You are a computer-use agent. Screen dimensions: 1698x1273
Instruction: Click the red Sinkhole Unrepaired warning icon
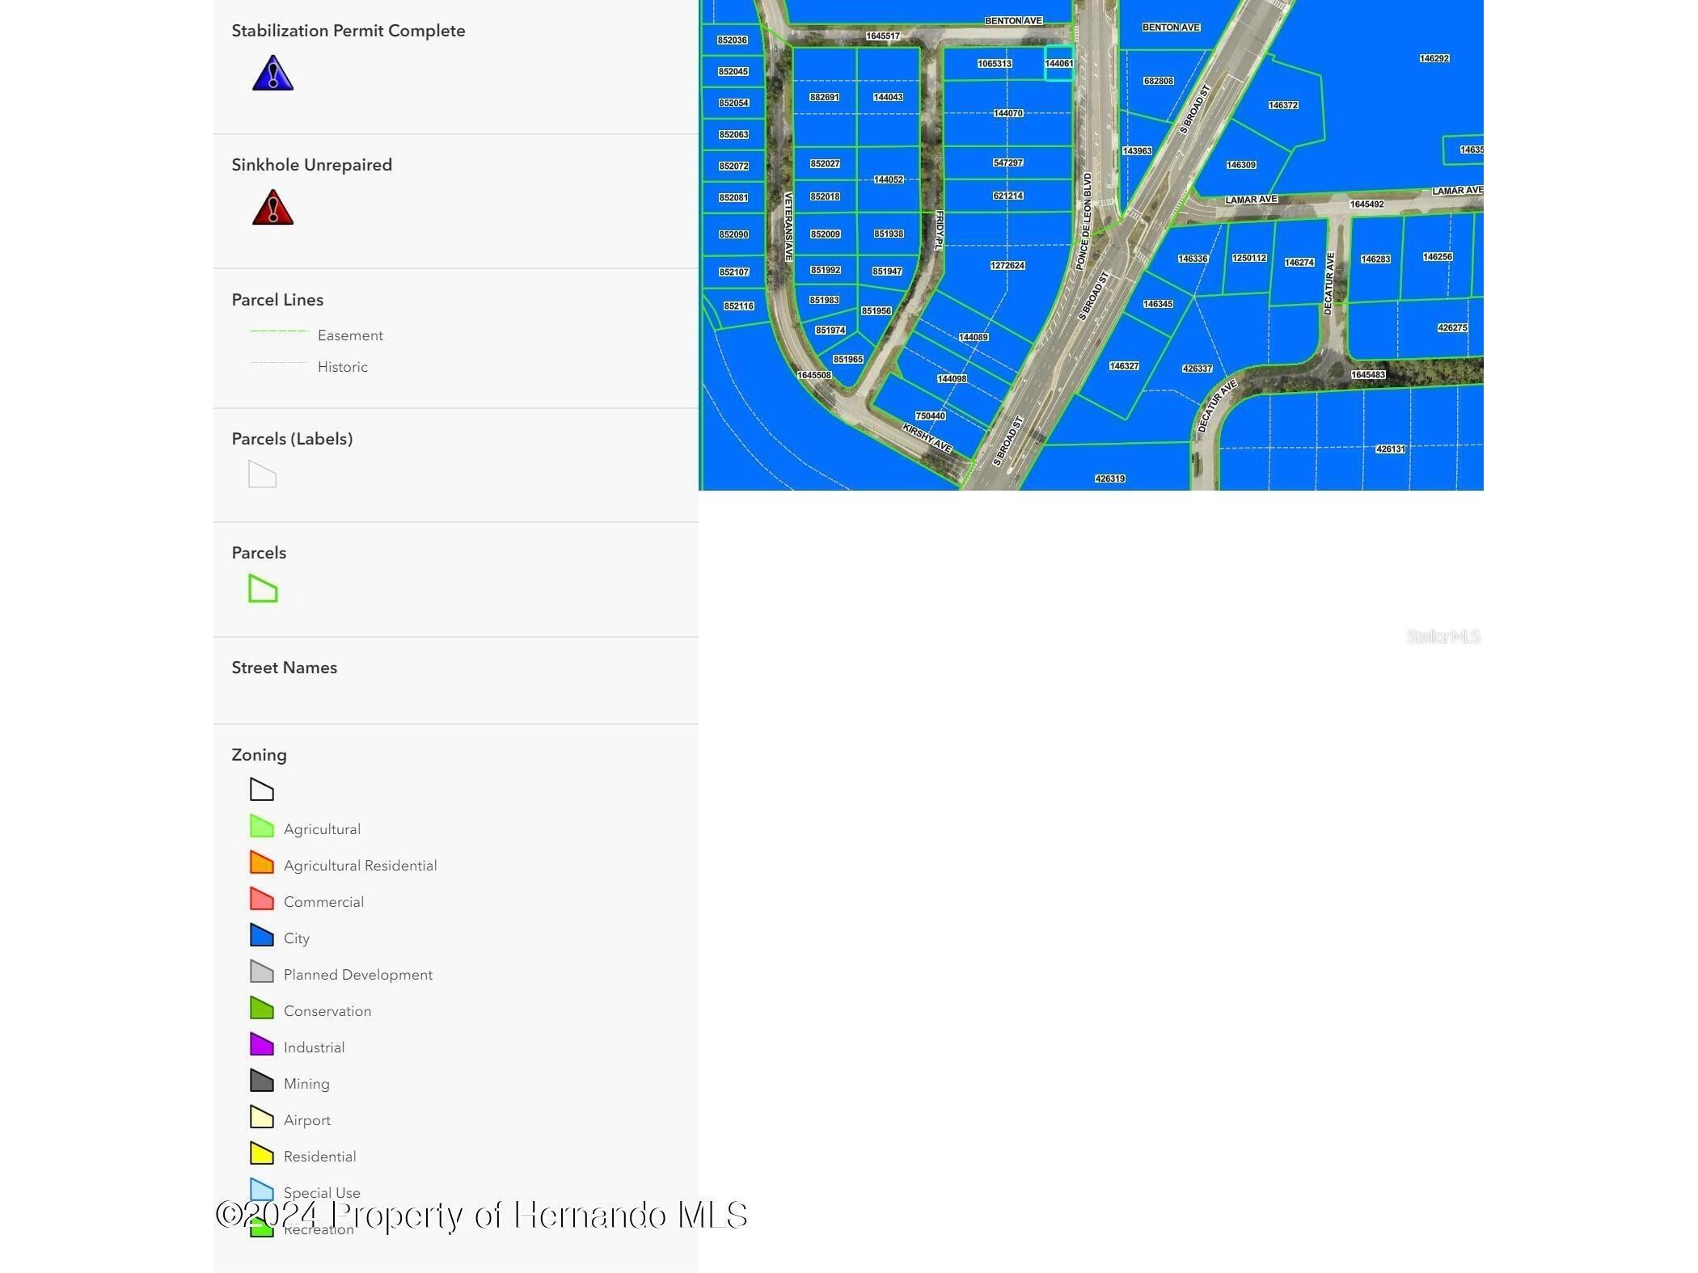(x=272, y=207)
